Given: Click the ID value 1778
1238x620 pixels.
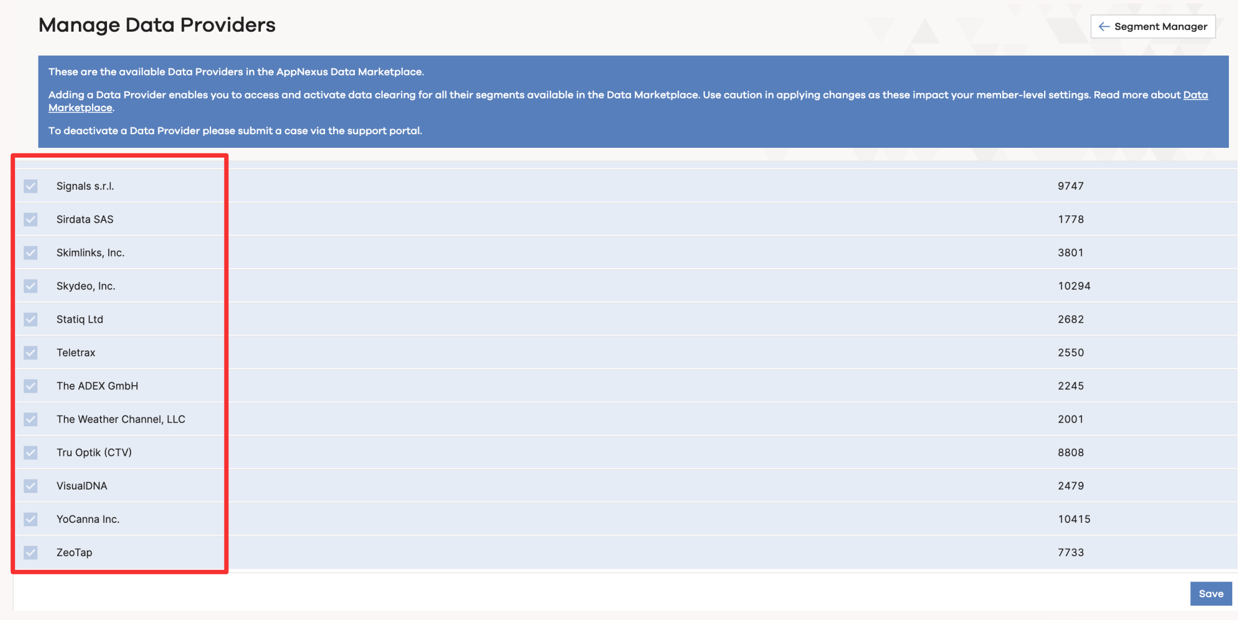Looking at the screenshot, I should pos(1071,219).
